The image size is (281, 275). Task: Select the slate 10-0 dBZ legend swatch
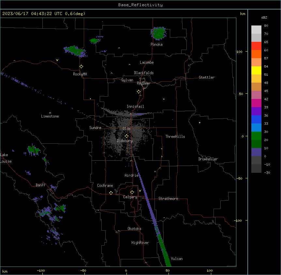click(x=256, y=152)
